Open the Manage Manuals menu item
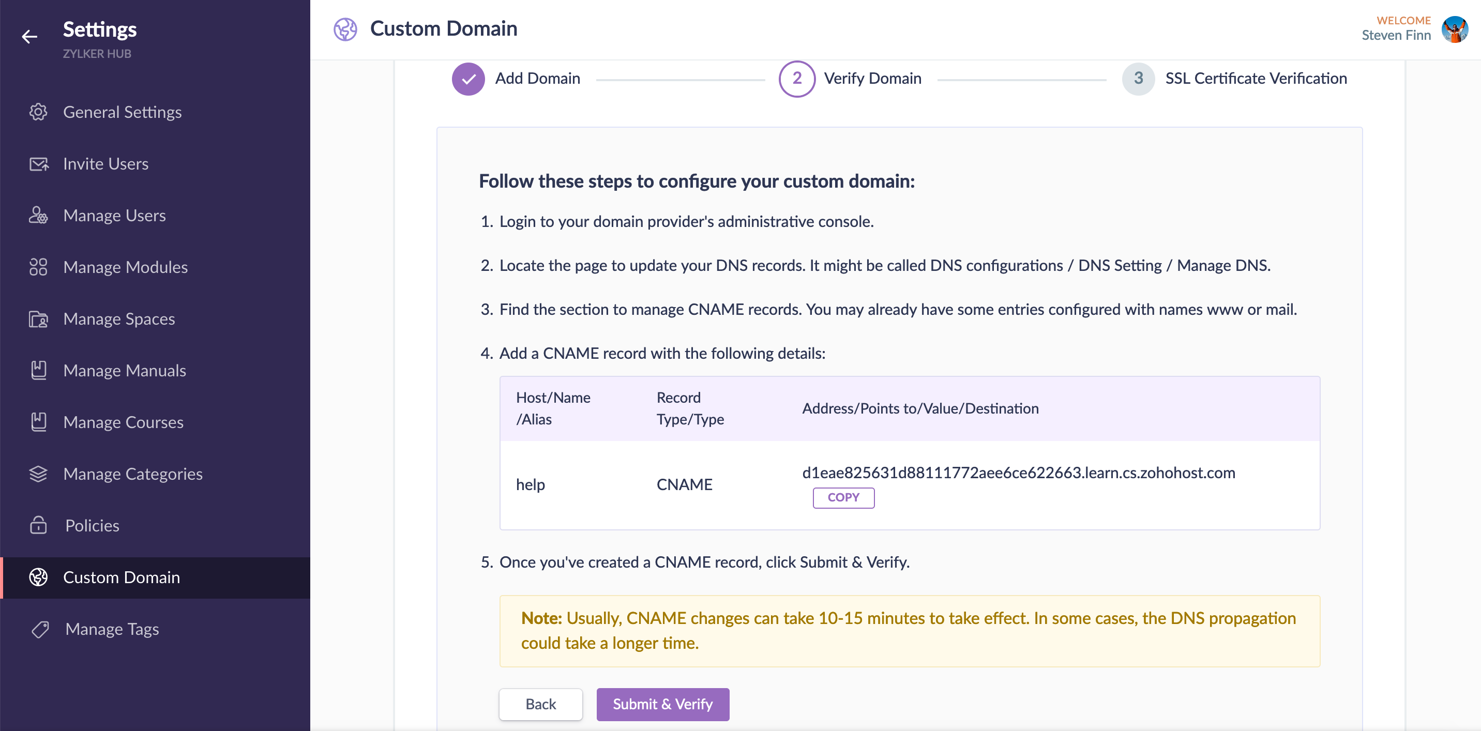Image resolution: width=1481 pixels, height=731 pixels. pyautogui.click(x=124, y=371)
